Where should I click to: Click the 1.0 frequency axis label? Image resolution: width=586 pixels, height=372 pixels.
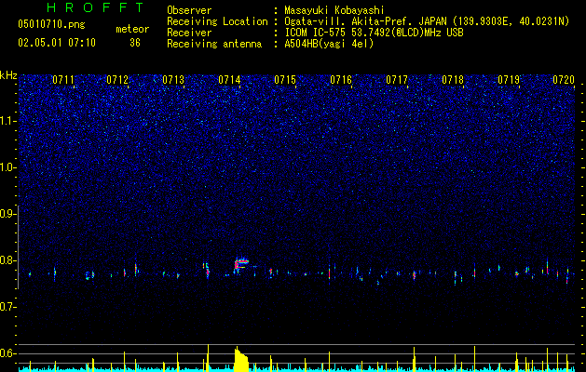[x=8, y=167]
